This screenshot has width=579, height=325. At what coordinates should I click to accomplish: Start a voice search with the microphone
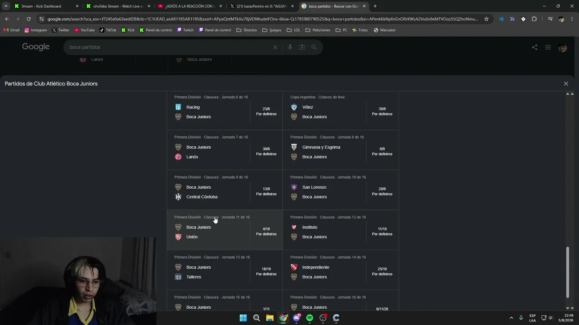point(290,47)
